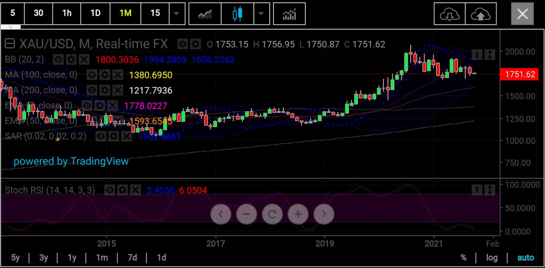The height and width of the screenshot is (268, 545).
Task: Maximize Stoch RSI pane double-arrow icon
Action: click(490, 189)
